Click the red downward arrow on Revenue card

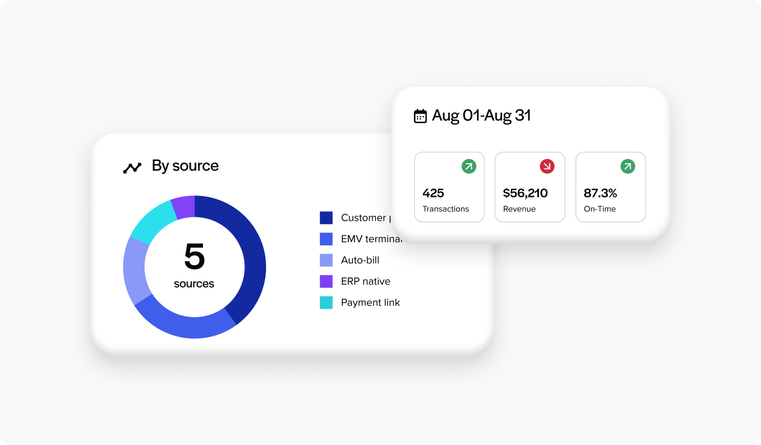548,166
